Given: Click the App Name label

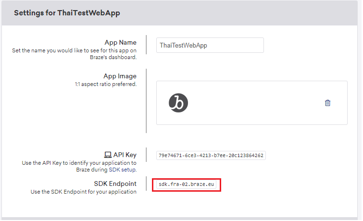Looking at the screenshot, I should point(120,43).
